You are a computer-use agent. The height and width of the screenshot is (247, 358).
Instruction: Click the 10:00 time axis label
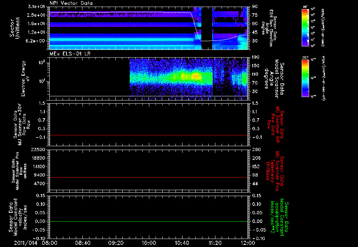(x=149, y=242)
